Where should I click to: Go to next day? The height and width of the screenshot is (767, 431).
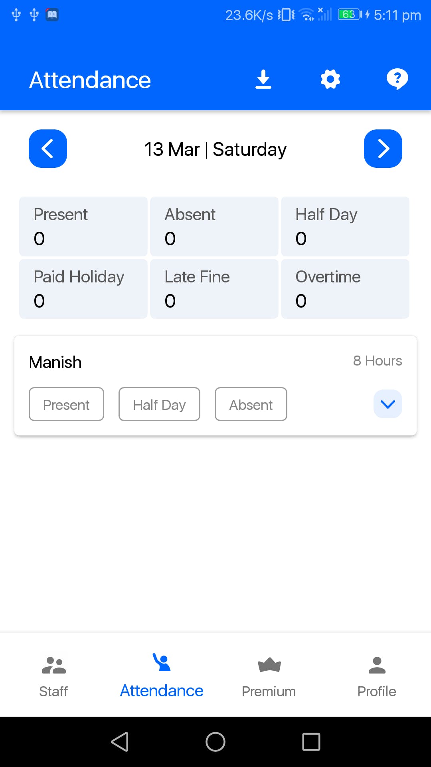[x=383, y=149]
